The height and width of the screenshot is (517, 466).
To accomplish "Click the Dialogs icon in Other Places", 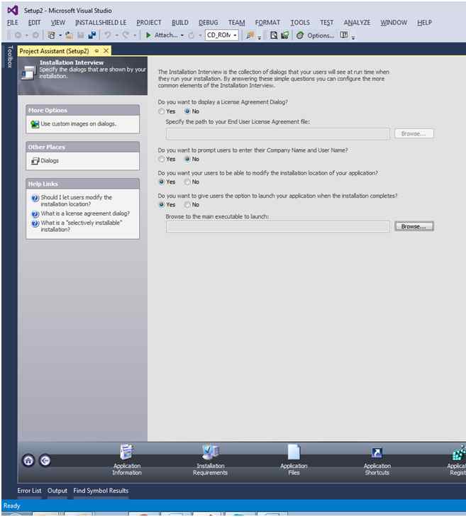I will (x=35, y=161).
